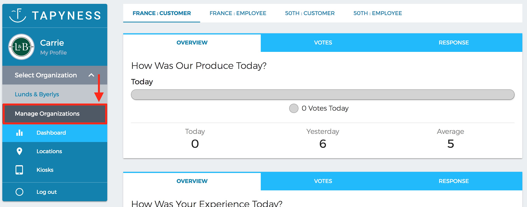
Task: Open Response tab for Produce question
Action: pyautogui.click(x=454, y=43)
